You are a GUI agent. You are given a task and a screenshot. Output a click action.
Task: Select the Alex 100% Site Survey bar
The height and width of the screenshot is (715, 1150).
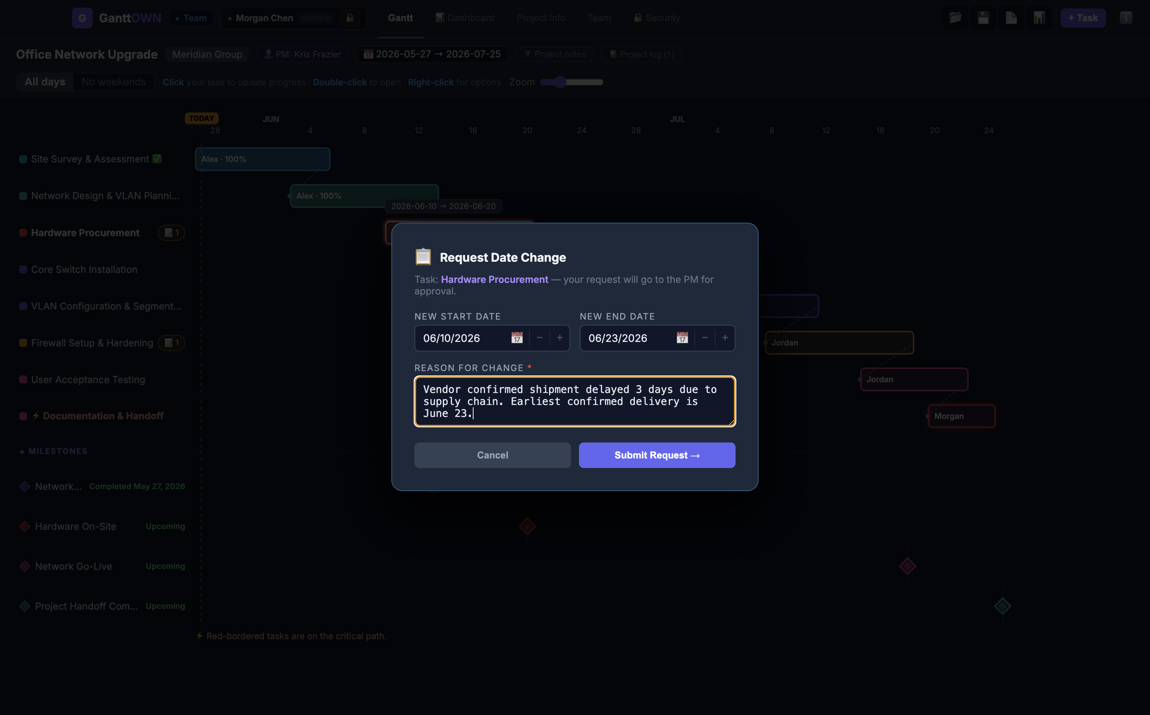(263, 159)
